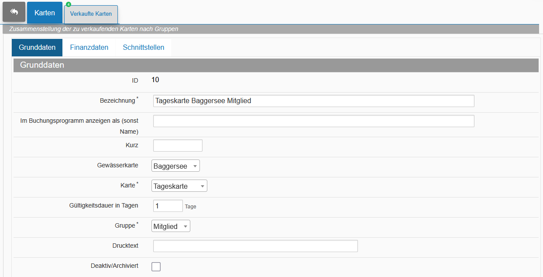
Task: Click the Bezeichnung text field
Action: (313, 101)
